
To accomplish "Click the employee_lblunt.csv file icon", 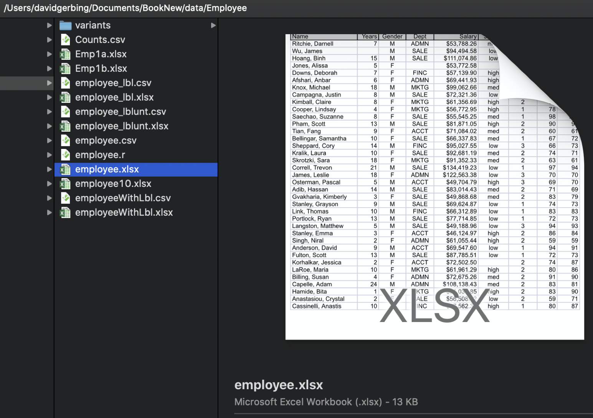I will pos(66,112).
